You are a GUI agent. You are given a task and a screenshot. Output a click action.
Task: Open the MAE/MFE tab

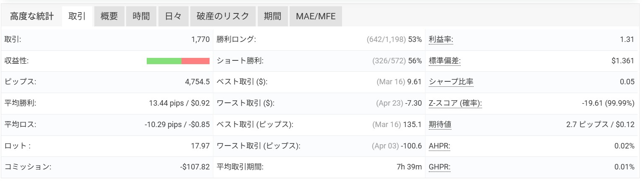click(316, 16)
